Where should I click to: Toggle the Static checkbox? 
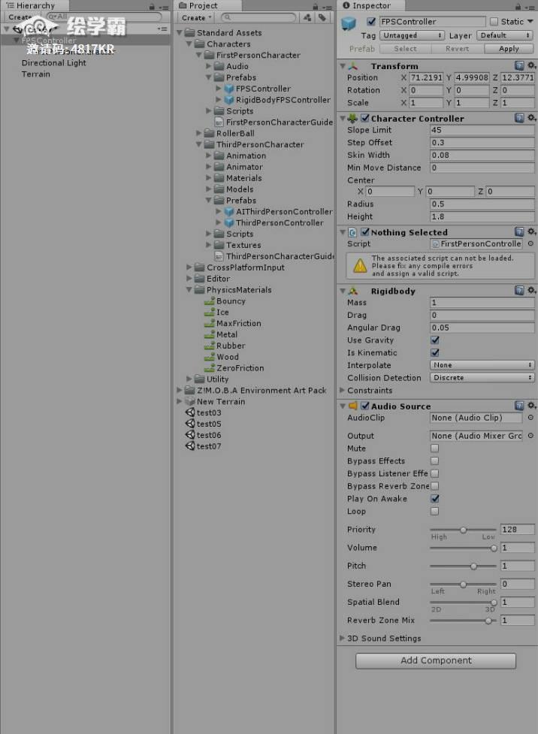[x=494, y=22]
